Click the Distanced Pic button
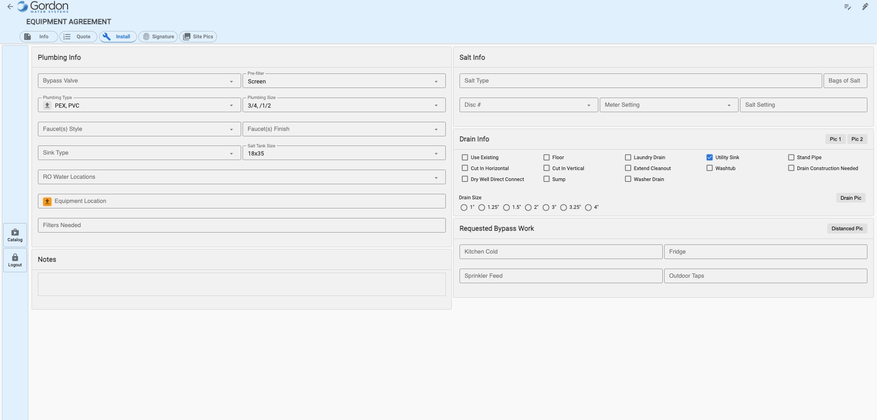Viewport: 877px width, 420px height. [x=847, y=228]
